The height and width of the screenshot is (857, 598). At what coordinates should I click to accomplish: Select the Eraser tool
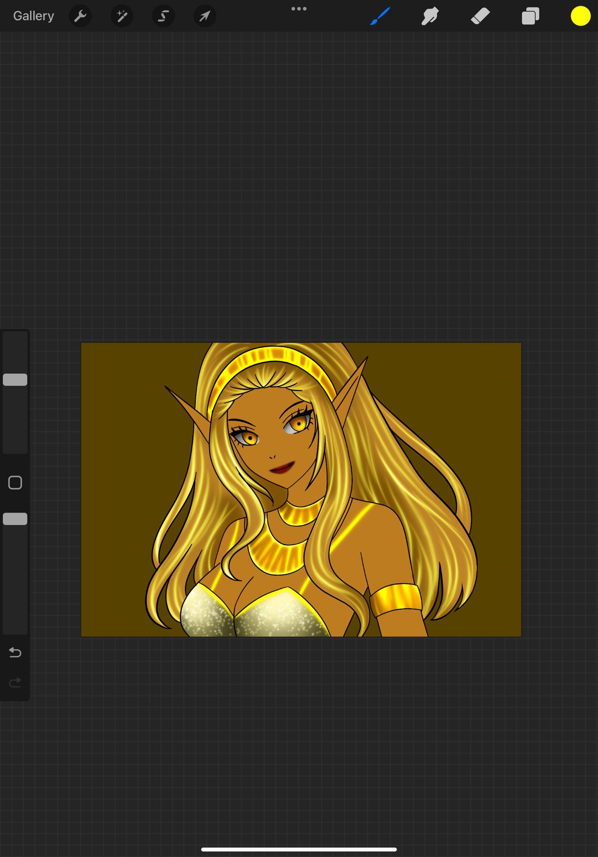[x=480, y=16]
